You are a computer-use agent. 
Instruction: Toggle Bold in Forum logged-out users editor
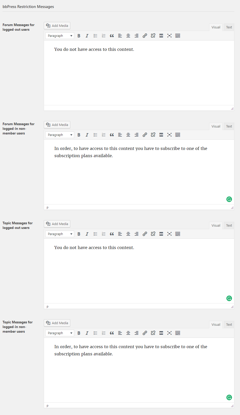pos(79,36)
